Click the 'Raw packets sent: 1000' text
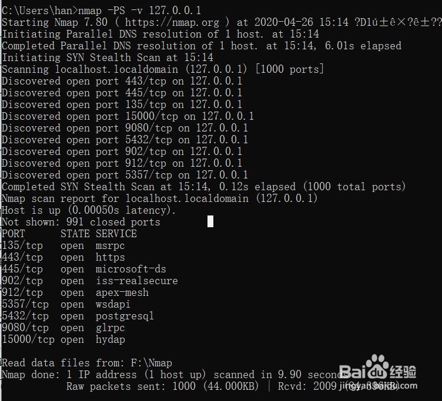Viewport: 442px width, 401px height. pyautogui.click(x=131, y=386)
